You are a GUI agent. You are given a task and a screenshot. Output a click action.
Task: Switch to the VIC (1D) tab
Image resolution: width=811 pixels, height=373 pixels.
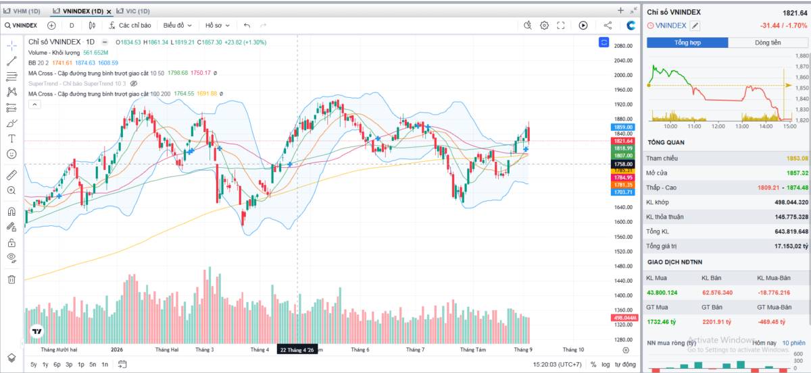(132, 11)
